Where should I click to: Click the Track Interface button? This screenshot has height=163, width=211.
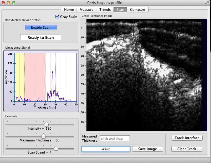coord(187,138)
